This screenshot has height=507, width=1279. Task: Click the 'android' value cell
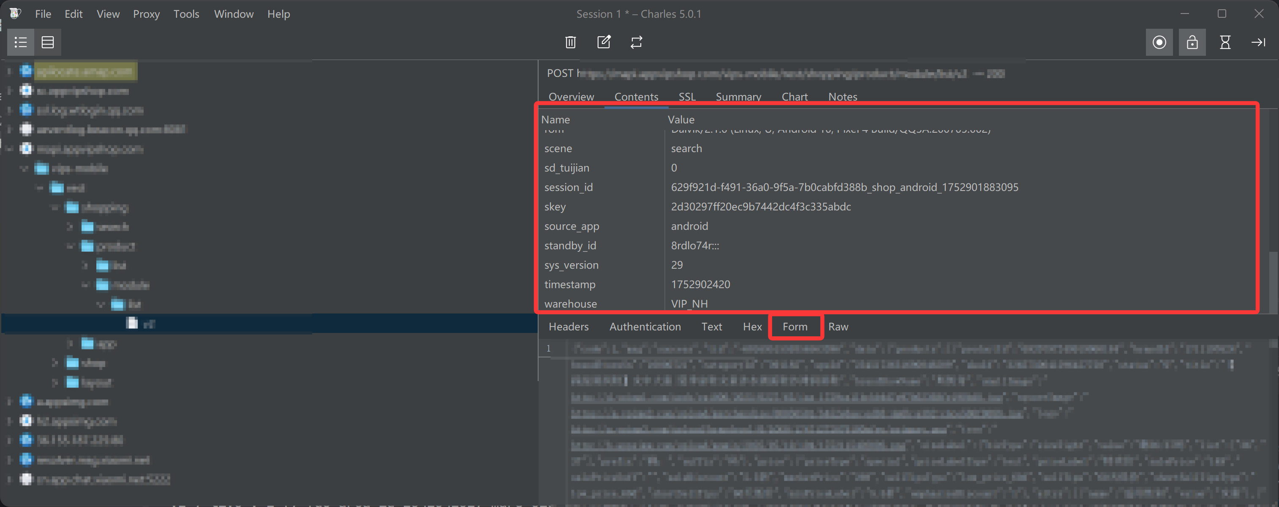point(689,226)
